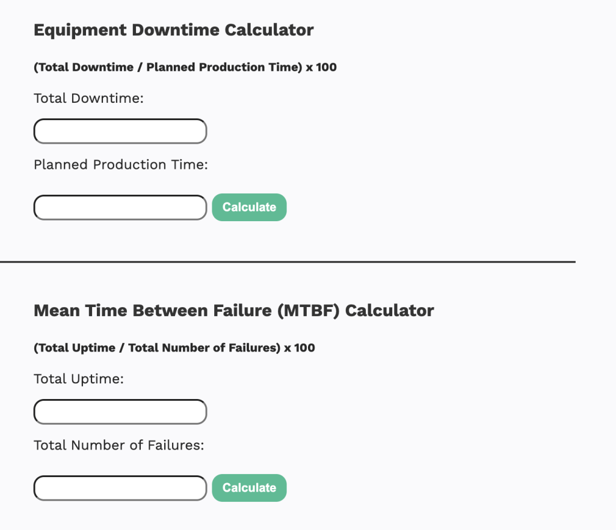Select the Total Uptime text field
This screenshot has width=616, height=530.
120,412
